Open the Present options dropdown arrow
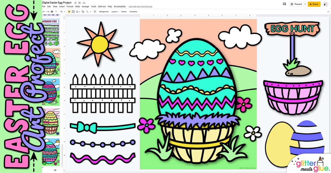This screenshot has width=331, height=173. [x=305, y=4]
